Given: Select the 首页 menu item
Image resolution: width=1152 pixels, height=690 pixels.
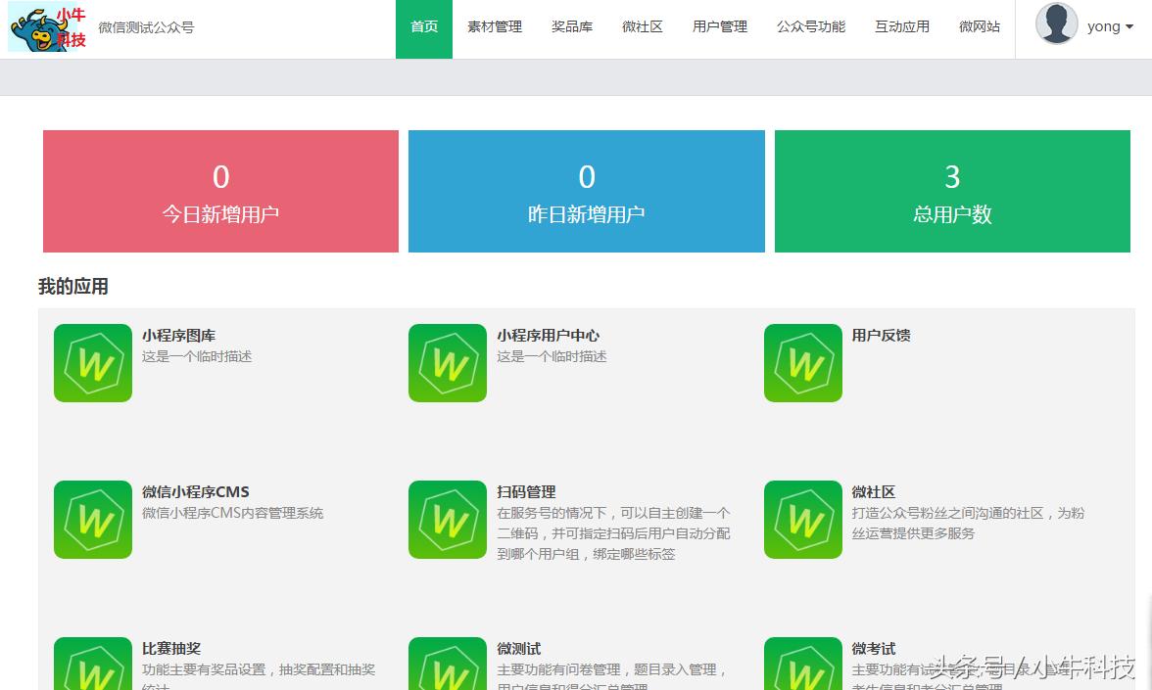Looking at the screenshot, I should [x=423, y=26].
